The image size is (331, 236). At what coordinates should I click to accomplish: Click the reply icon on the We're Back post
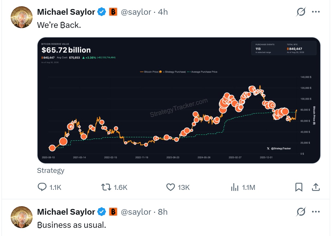tap(42, 187)
